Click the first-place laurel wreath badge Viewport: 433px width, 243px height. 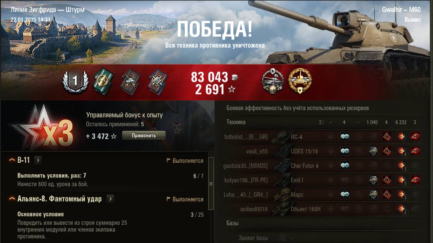75,81
